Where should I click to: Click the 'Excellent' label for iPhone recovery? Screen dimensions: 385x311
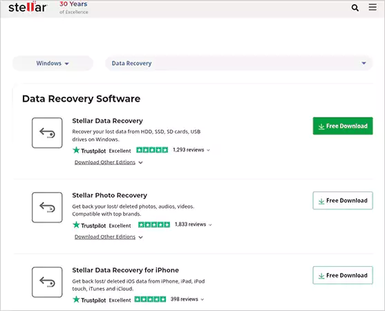pos(120,300)
